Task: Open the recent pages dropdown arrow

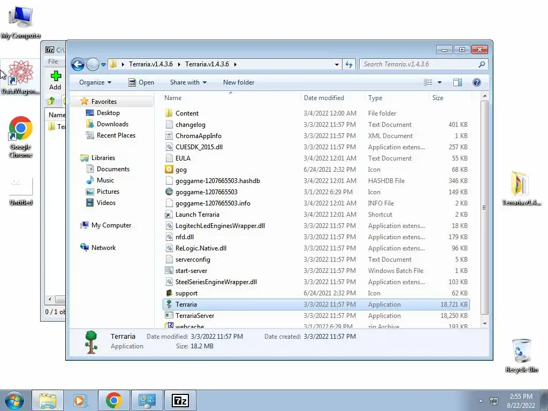Action: click(x=103, y=65)
